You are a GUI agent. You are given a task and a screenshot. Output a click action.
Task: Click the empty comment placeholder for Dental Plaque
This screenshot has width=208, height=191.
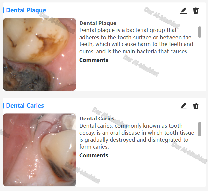pyautogui.click(x=82, y=69)
